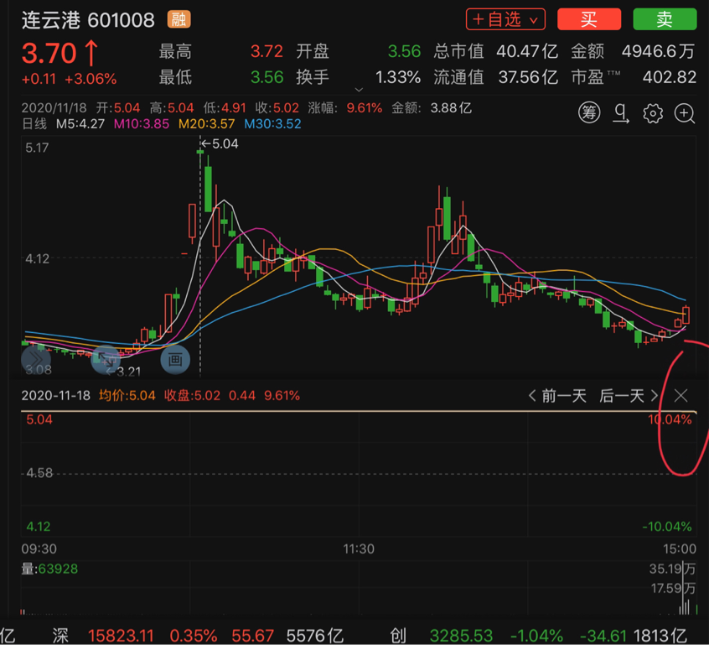709x645 pixels.
Task: Select the 日线 daily chart period label
Action: click(34, 124)
